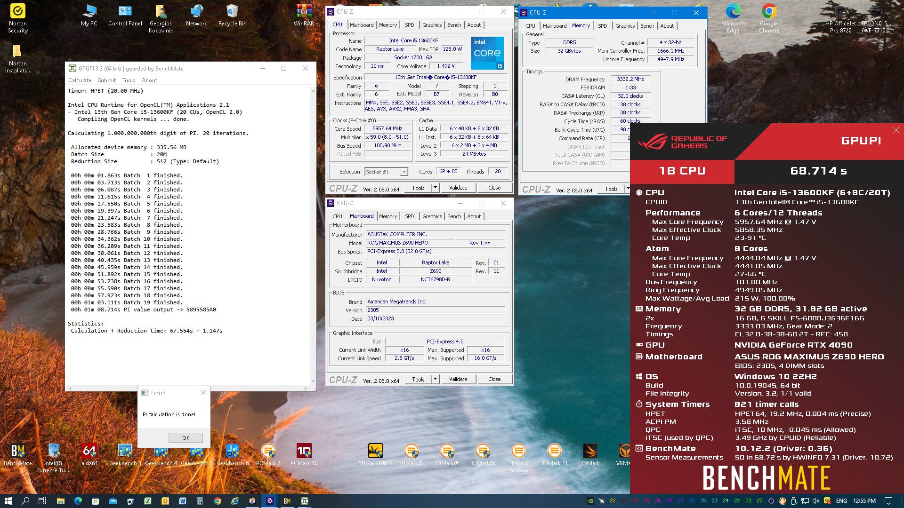Close the GPUPI BenchMate result panel
The height and width of the screenshot is (508, 904).
click(896, 130)
